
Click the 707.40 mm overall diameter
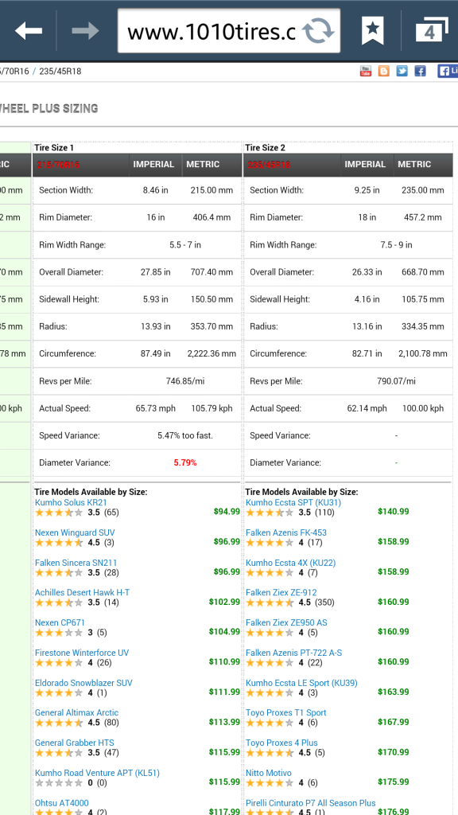212,272
